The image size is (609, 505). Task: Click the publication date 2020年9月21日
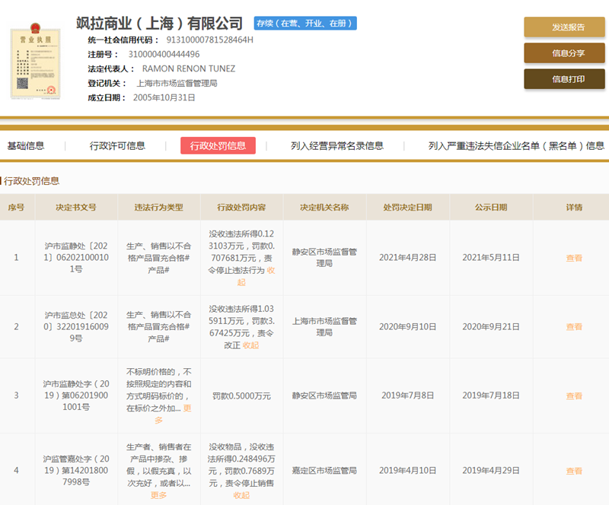[x=491, y=327]
